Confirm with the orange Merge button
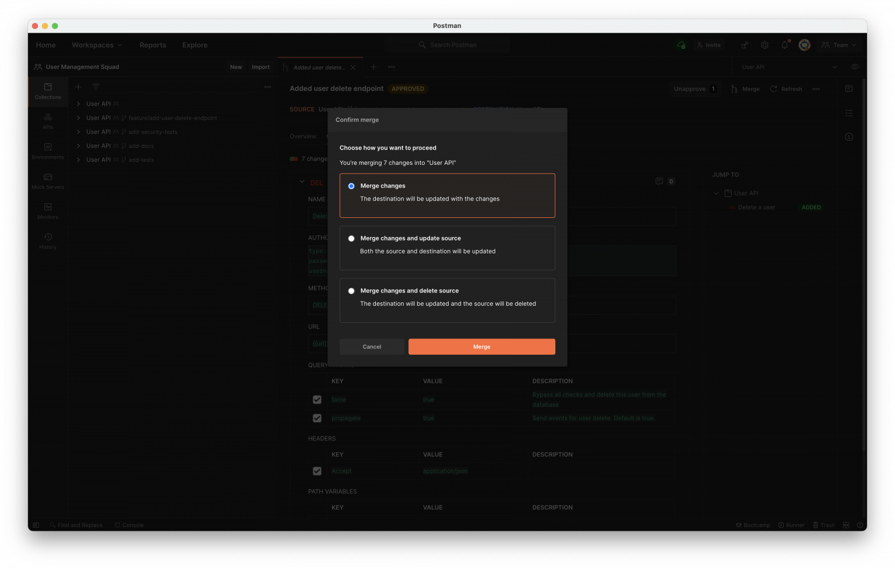The image size is (895, 568). click(x=481, y=347)
